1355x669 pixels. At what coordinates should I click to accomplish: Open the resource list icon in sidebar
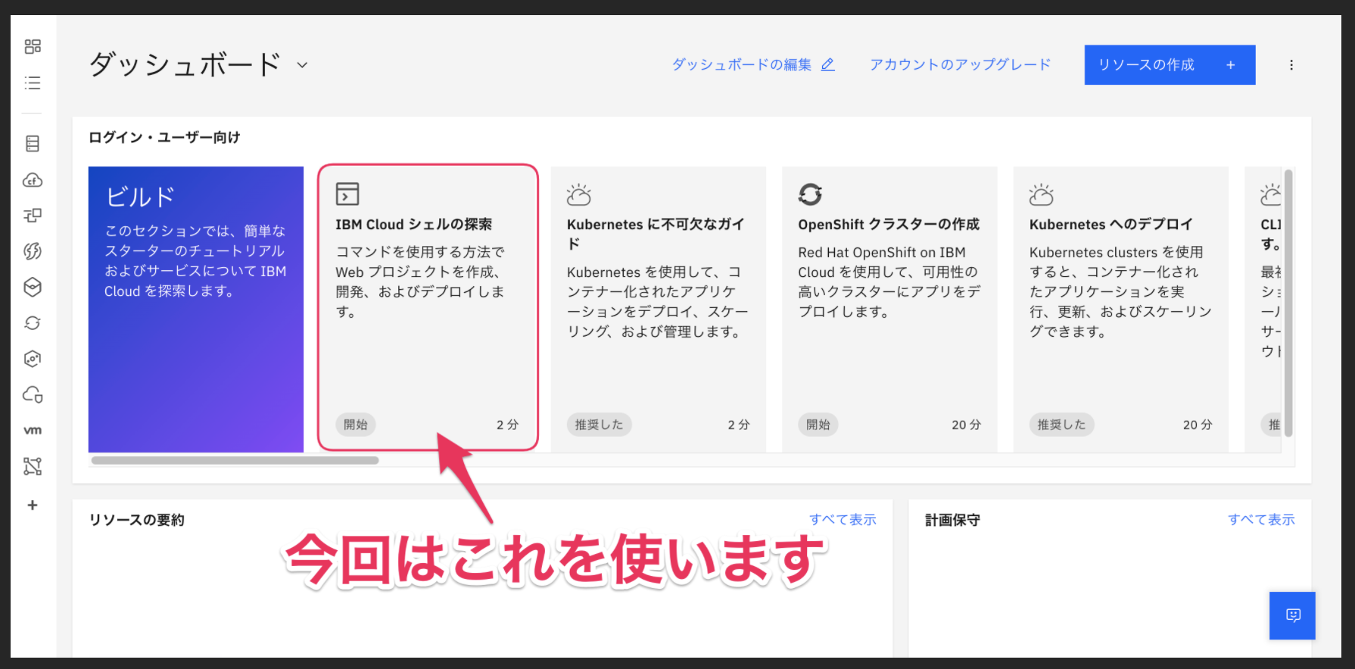tap(33, 82)
